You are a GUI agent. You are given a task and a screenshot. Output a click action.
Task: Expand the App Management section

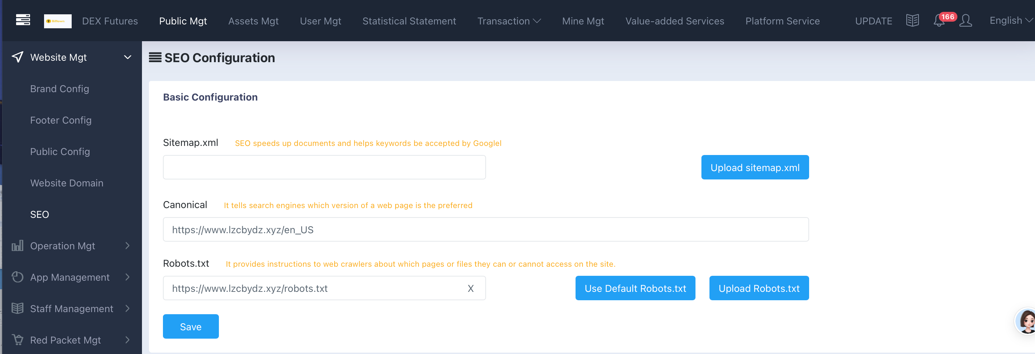[127, 277]
